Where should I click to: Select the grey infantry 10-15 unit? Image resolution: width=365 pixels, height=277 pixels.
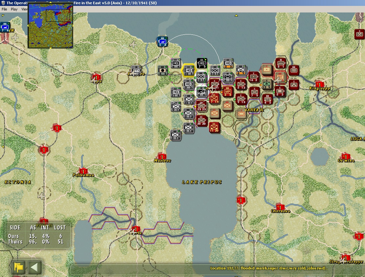[188, 99]
